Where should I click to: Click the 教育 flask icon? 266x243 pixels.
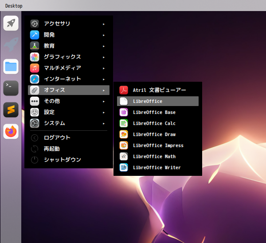pos(35,46)
